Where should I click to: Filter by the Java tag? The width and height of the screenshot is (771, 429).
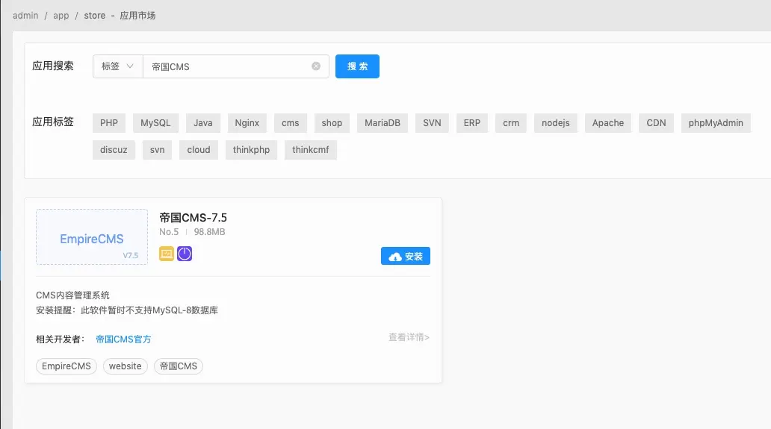pos(203,122)
